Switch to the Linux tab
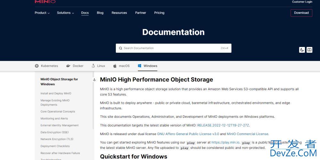Viewport: 320px width, 160px height. (x=98, y=66)
